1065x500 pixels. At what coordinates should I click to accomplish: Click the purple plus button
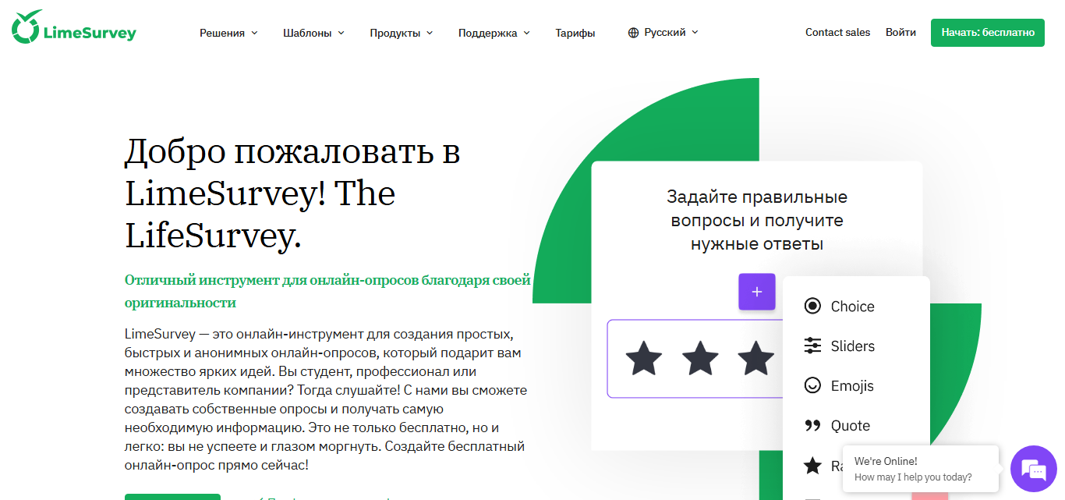(x=757, y=292)
